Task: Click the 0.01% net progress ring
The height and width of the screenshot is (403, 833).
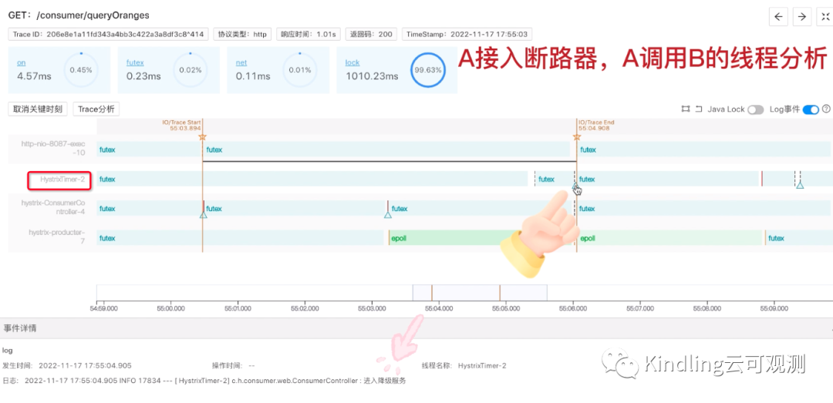Action: pos(299,70)
